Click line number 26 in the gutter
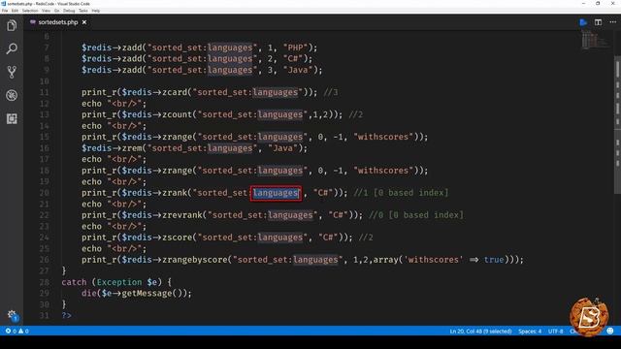 click(x=45, y=260)
